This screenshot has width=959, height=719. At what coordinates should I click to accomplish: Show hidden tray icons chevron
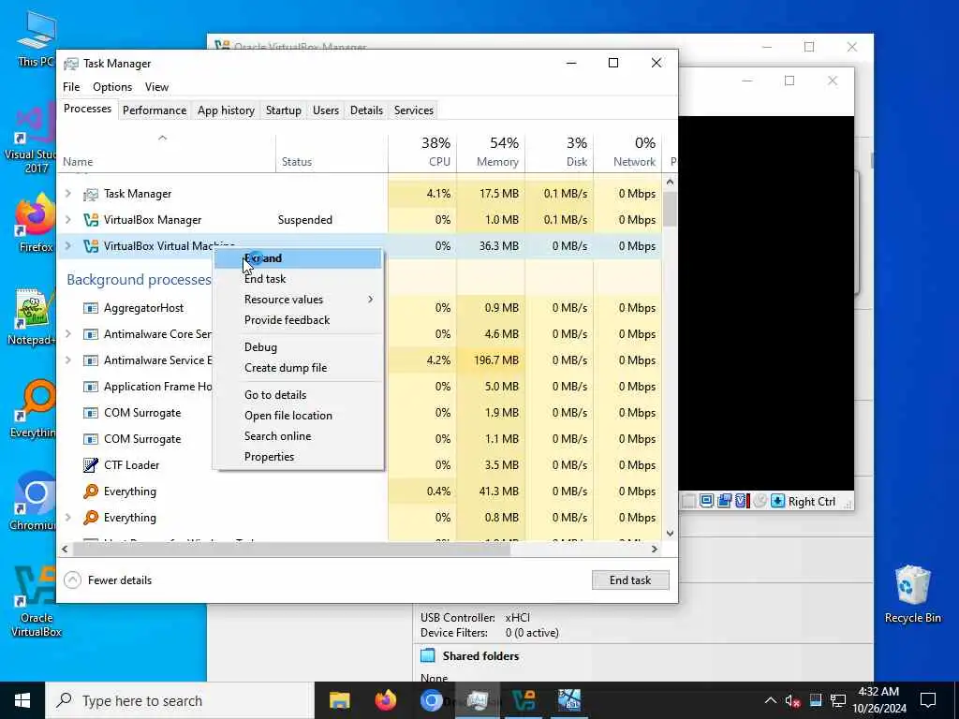click(x=771, y=700)
